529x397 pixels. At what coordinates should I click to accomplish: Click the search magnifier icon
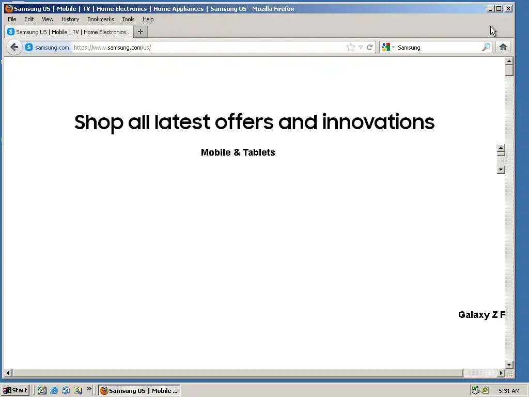[486, 47]
